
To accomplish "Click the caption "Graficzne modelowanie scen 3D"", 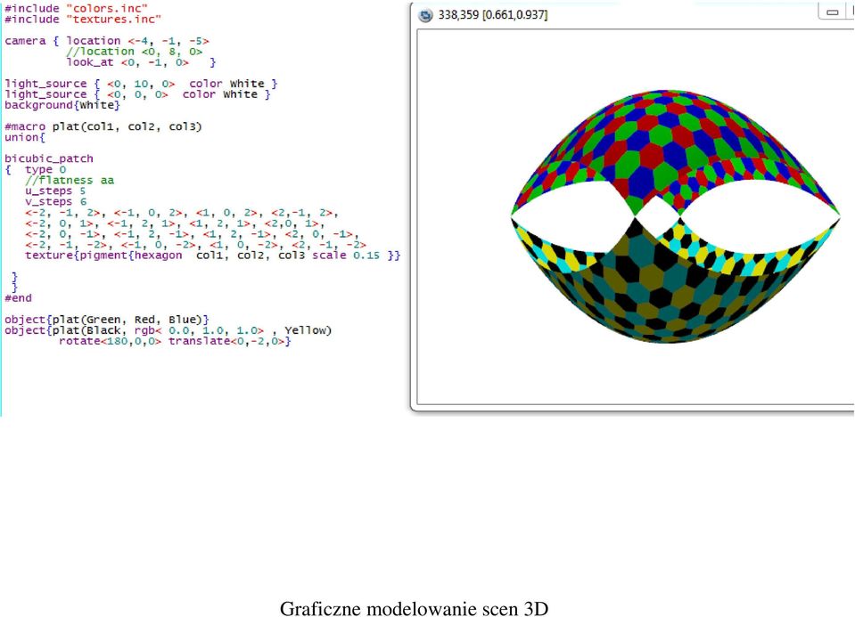I will point(414,608).
